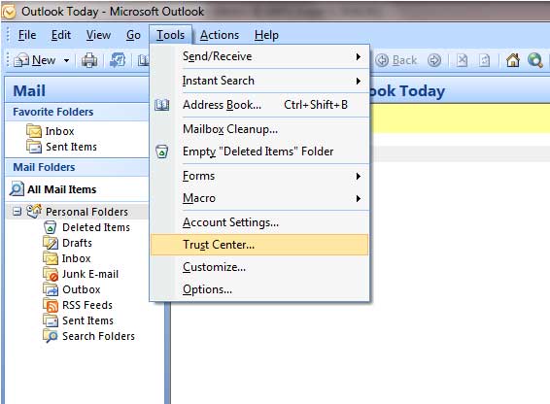Click the RSS Feeds folder icon
Screen dimensions: 550x404
coord(51,305)
